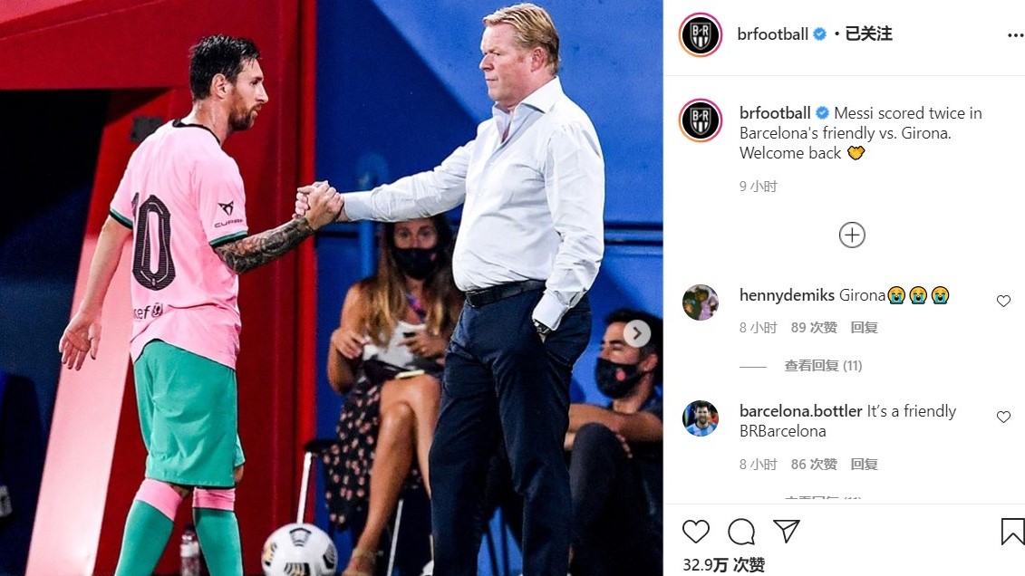Reply to the barcelona.bottler comment
The image size is (1025, 576).
pos(864,465)
